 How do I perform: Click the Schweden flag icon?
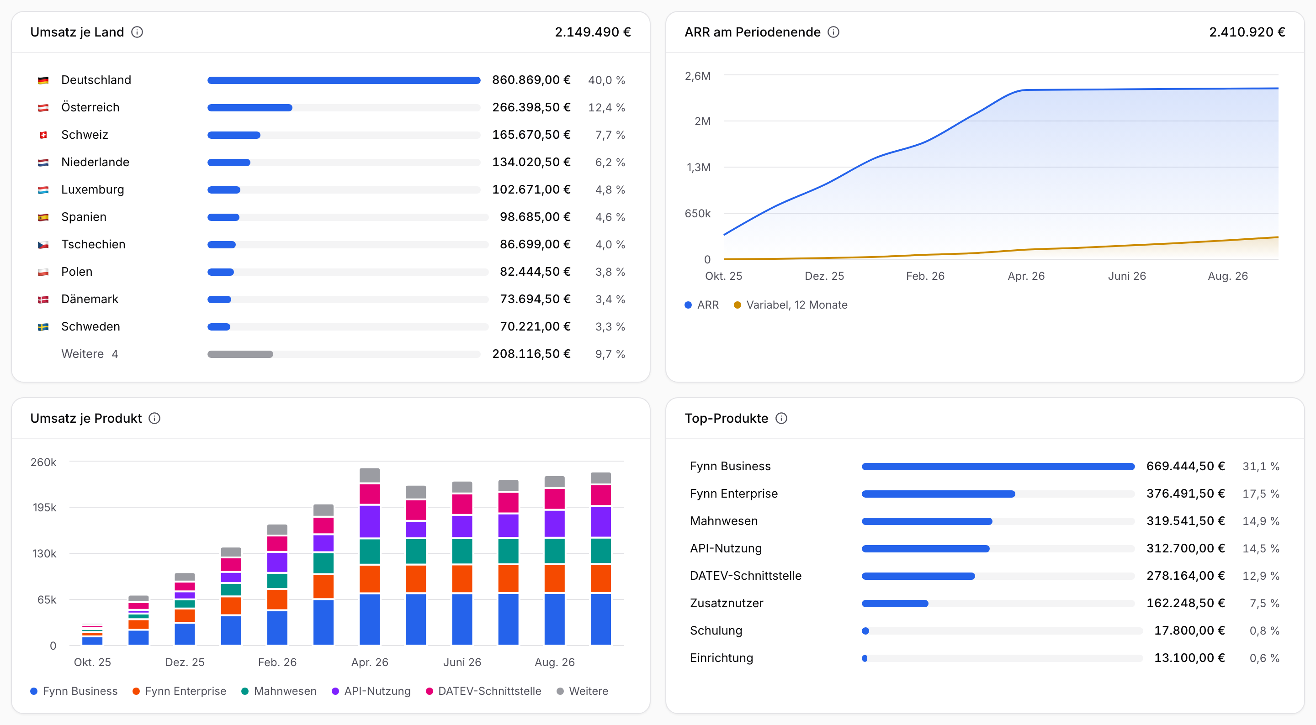43,327
